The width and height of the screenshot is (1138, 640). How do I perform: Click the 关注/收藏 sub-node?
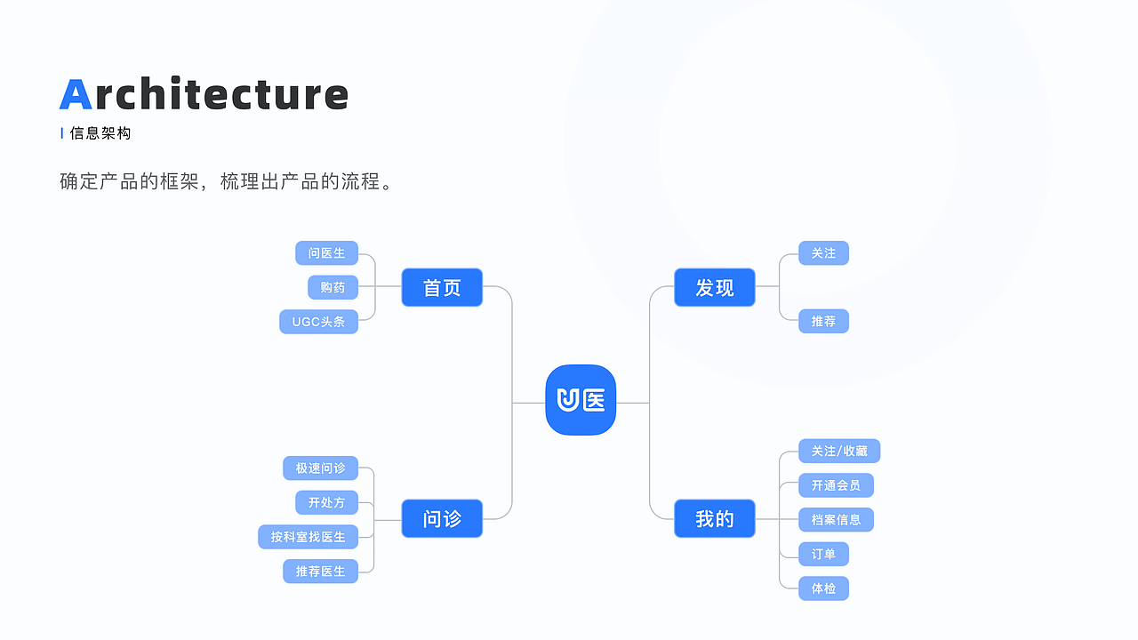839,451
